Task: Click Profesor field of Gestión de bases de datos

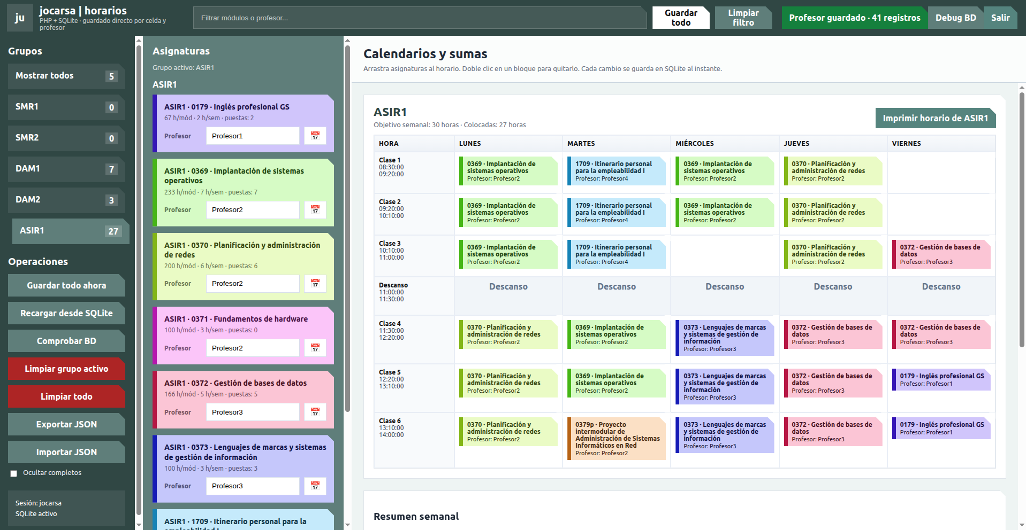Action: coord(253,412)
